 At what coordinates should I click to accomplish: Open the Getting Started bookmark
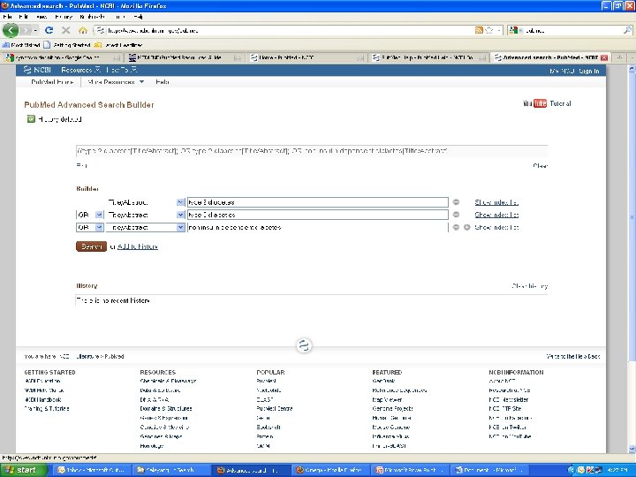point(67,45)
